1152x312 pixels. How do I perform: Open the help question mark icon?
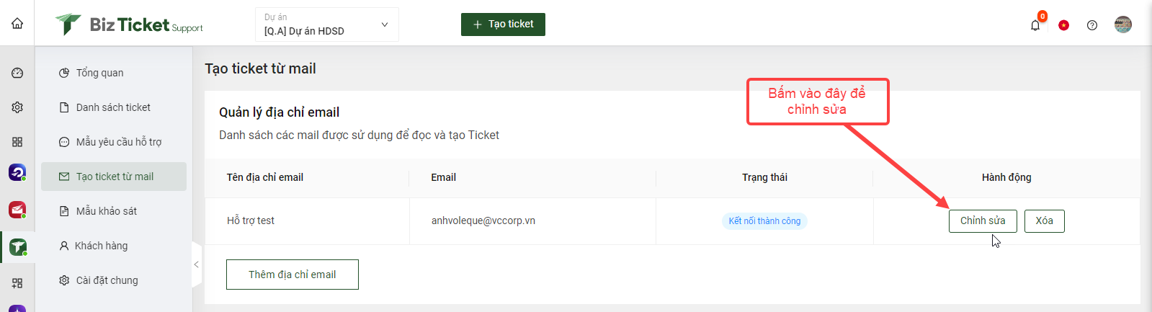pyautogui.click(x=1092, y=25)
